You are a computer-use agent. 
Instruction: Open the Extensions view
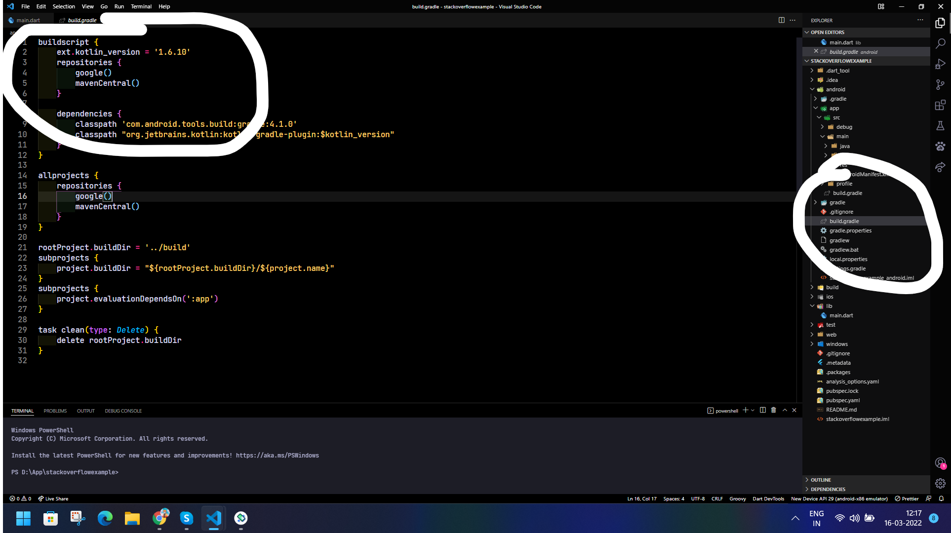(940, 105)
